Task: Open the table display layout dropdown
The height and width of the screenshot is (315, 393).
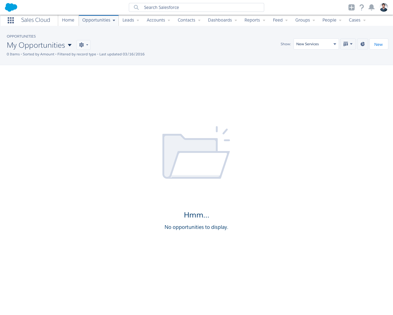Action: [x=348, y=44]
